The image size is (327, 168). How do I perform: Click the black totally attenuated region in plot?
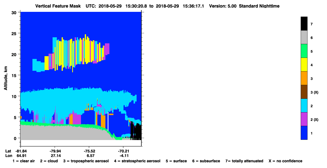[136, 131]
